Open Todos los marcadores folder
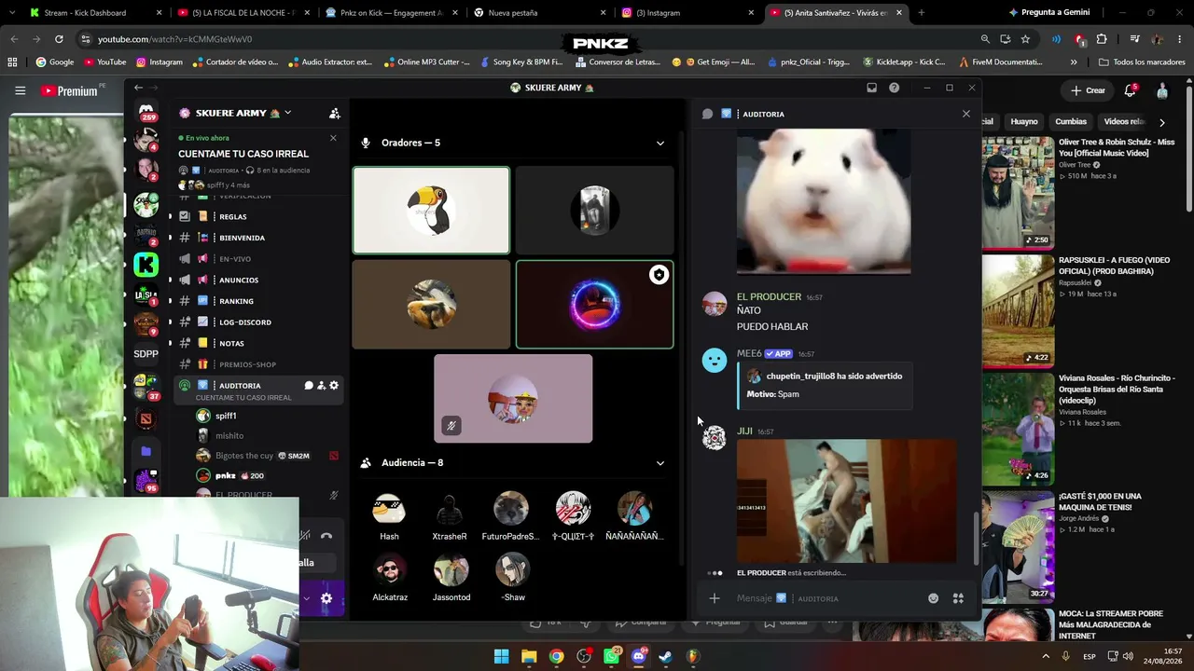The width and height of the screenshot is (1194, 671). point(1142,62)
